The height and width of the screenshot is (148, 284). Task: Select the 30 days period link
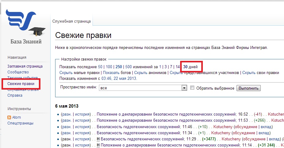[x=185, y=67]
